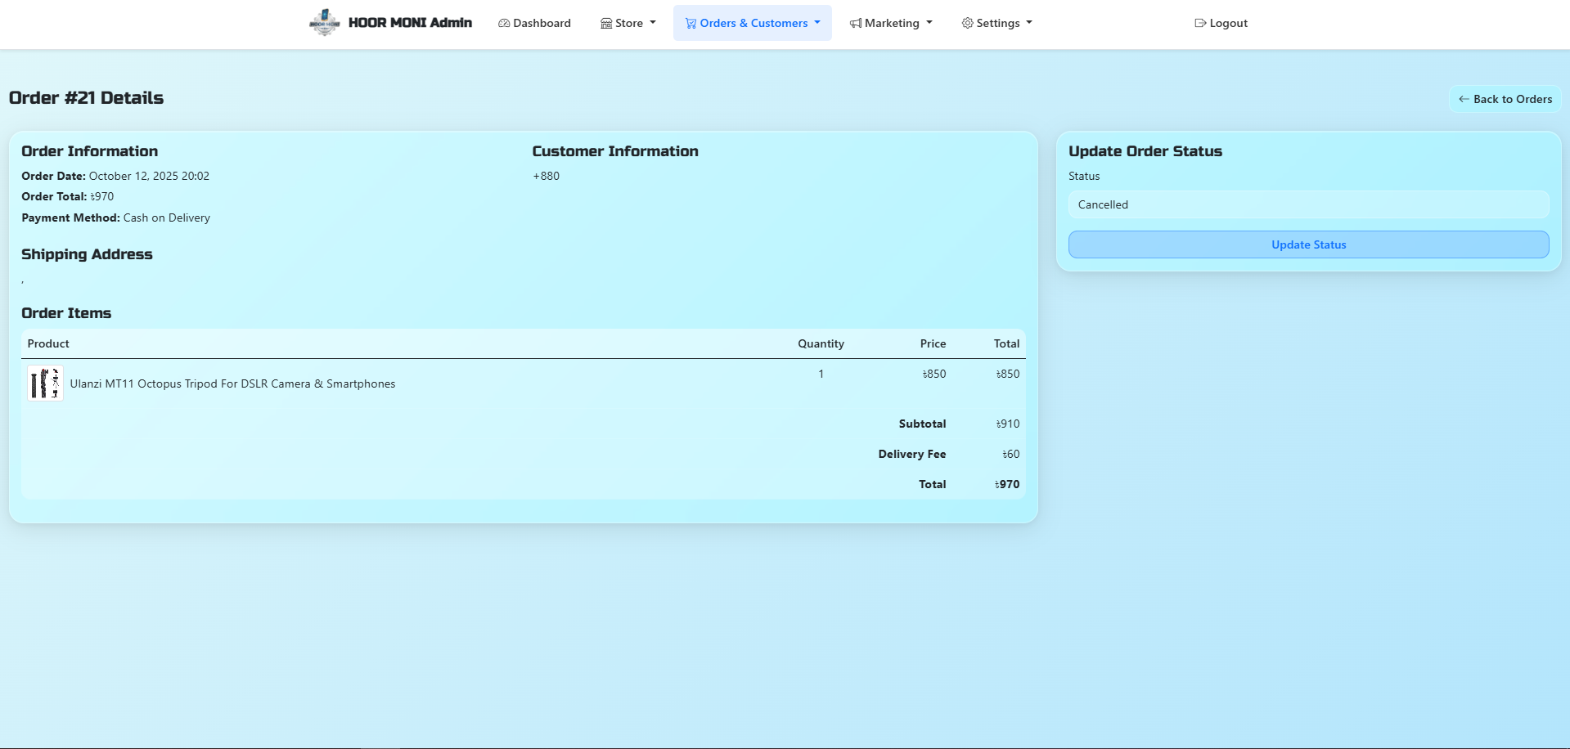Click the Quantity column header
Image resolution: width=1570 pixels, height=749 pixels.
tap(821, 343)
